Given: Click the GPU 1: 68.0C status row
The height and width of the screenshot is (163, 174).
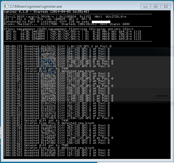Looking at the screenshot, I should tap(73, 34).
